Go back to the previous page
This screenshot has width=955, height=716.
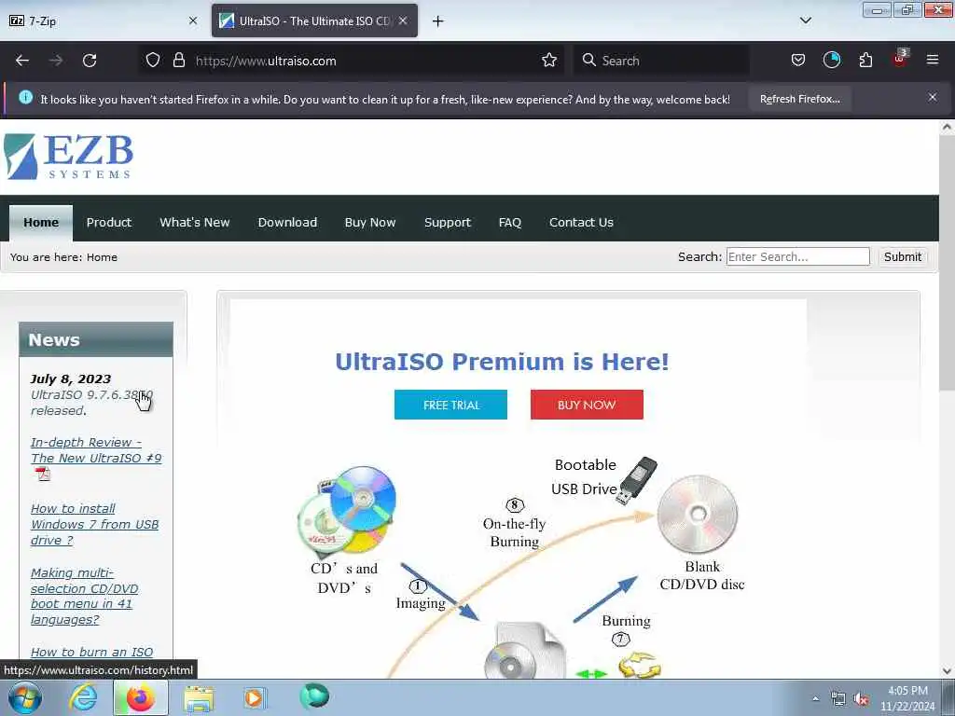(x=22, y=61)
